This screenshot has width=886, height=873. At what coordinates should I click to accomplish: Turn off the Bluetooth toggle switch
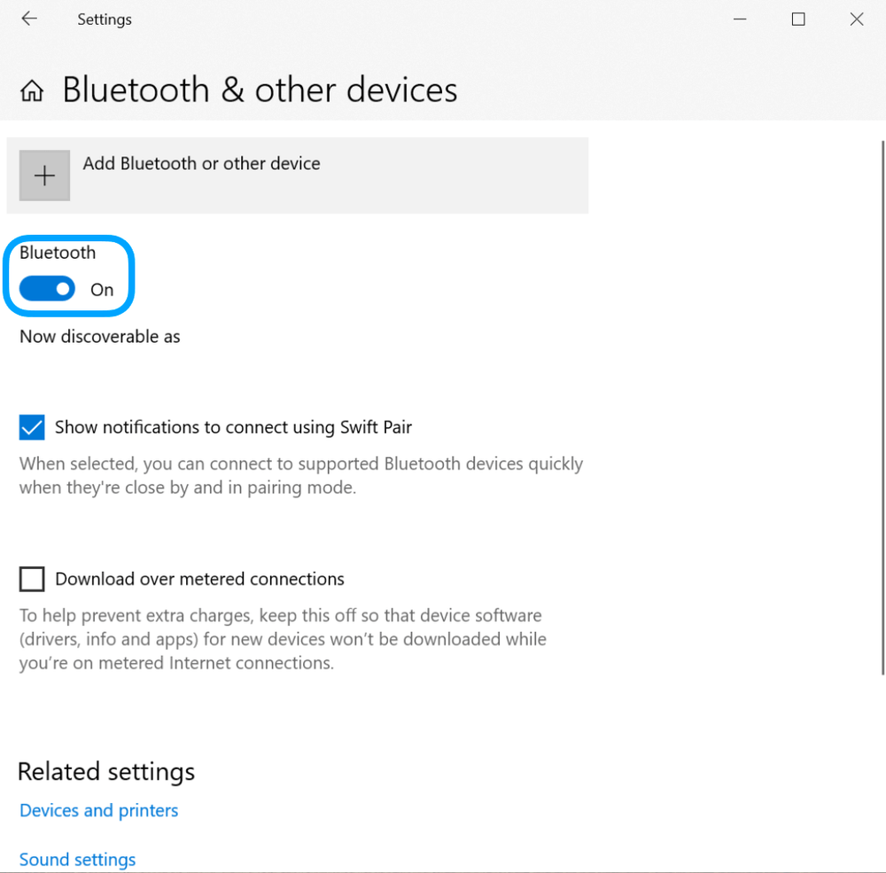click(x=48, y=289)
